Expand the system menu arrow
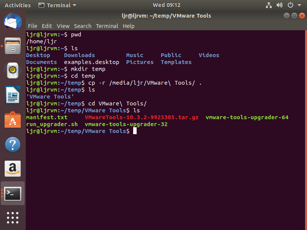Viewport: 307px width, 230px height. [x=299, y=5]
